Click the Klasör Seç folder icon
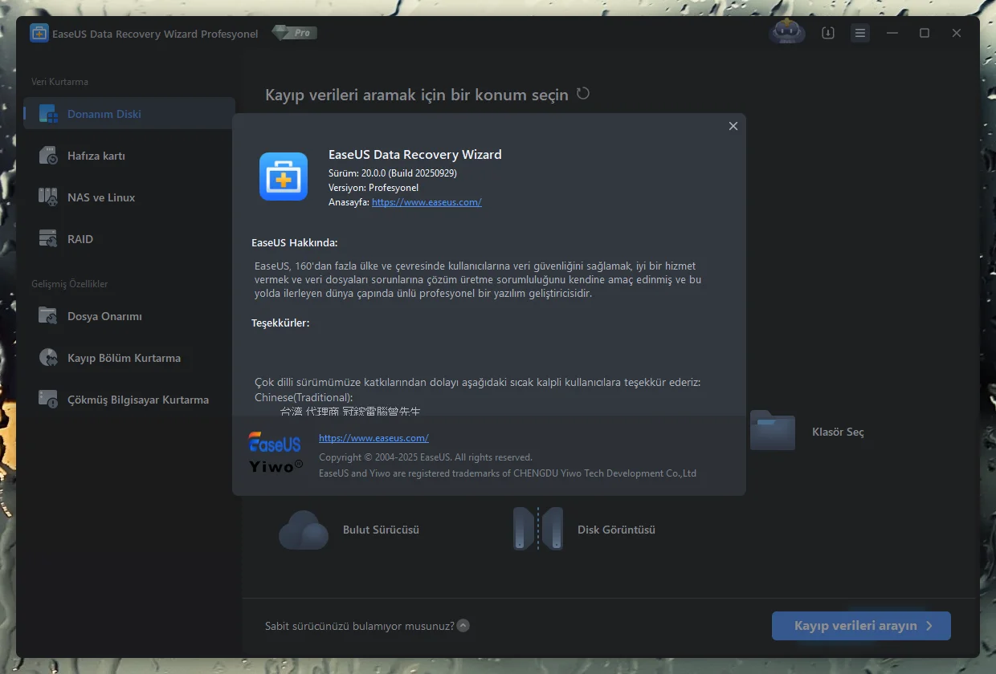This screenshot has width=996, height=674. (x=772, y=430)
